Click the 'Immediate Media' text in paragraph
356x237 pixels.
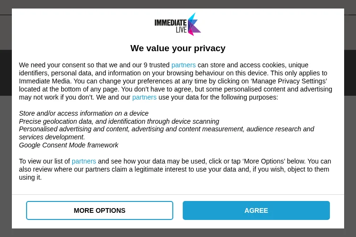45,81
